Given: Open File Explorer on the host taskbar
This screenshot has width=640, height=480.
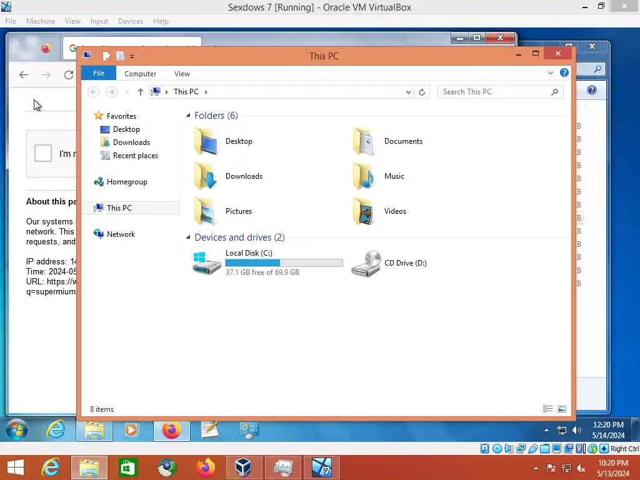Looking at the screenshot, I should coord(89,467).
